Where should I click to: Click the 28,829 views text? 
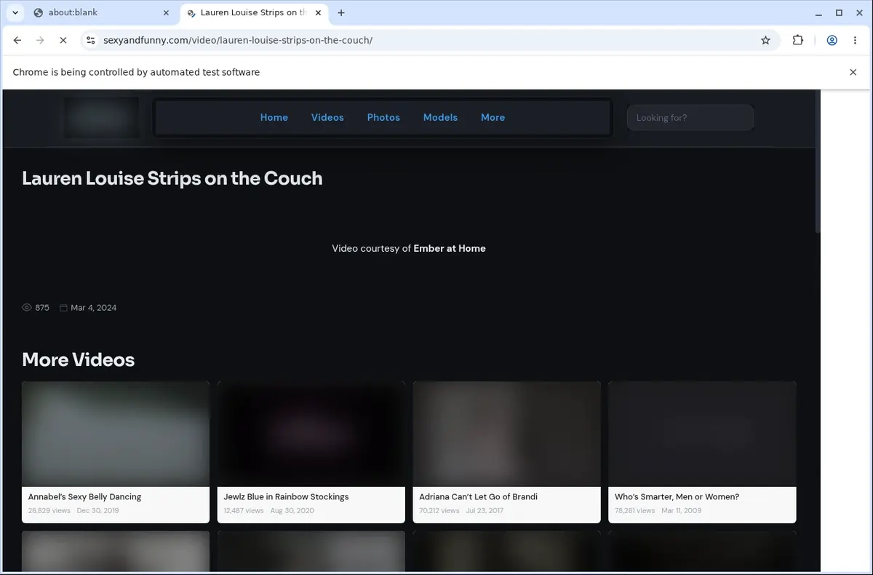49,511
